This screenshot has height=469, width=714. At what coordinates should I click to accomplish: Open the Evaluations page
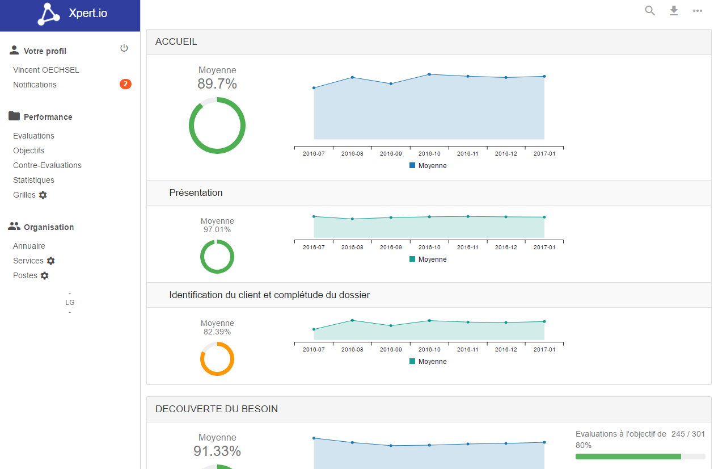[33, 136]
